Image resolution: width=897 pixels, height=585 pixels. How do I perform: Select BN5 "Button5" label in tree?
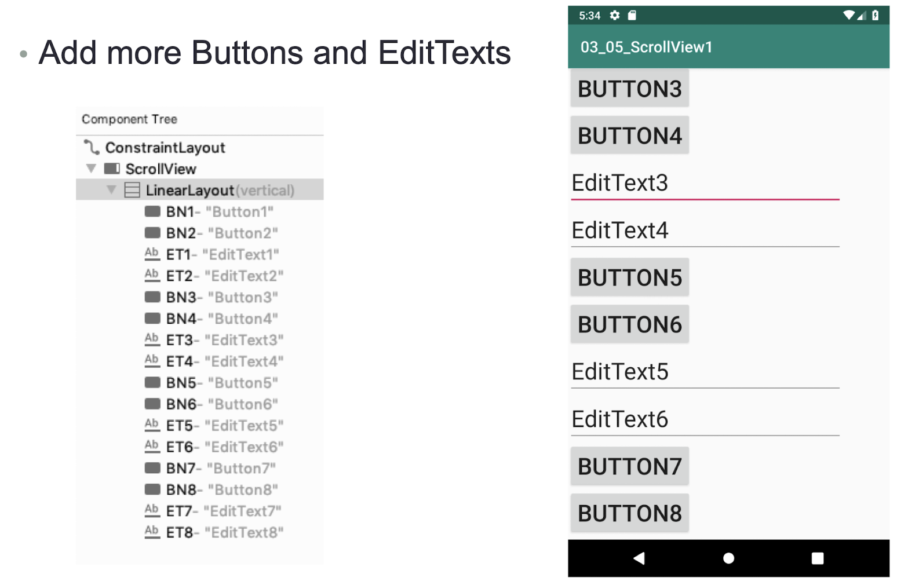click(222, 383)
